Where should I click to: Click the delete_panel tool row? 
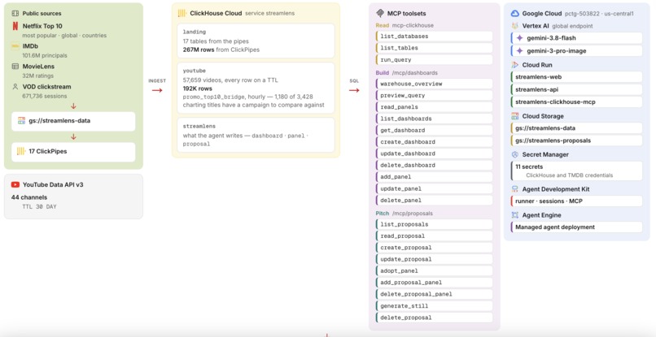pos(435,201)
